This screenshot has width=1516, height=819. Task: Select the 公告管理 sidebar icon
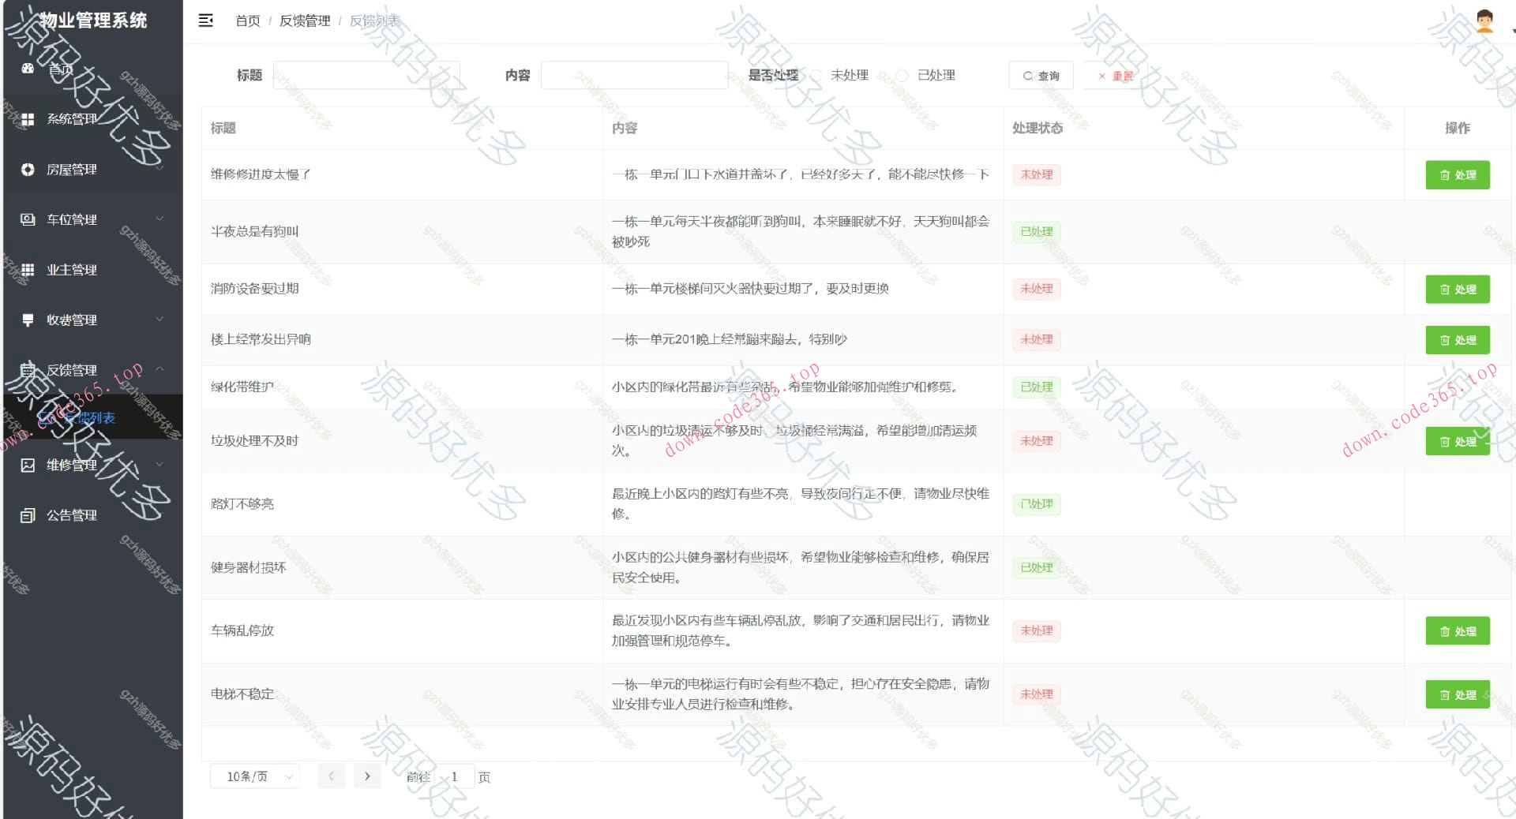pyautogui.click(x=28, y=514)
